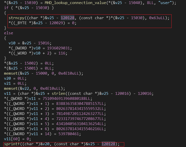This screenshot has height=147, width=186.
Task: Click the 'else' keyword
Action: pyautogui.click(x=9, y=33)
